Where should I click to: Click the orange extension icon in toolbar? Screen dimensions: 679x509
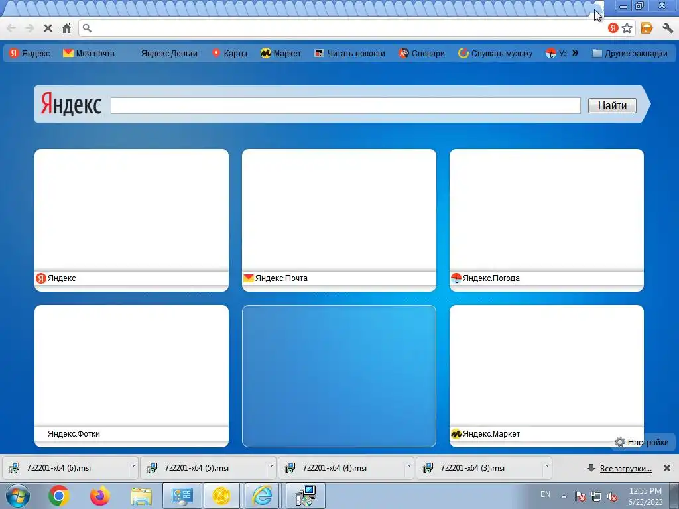pos(647,28)
